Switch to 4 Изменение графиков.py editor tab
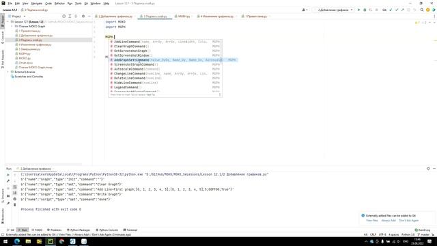The width and height of the screenshot is (437, 246). pos(217,16)
